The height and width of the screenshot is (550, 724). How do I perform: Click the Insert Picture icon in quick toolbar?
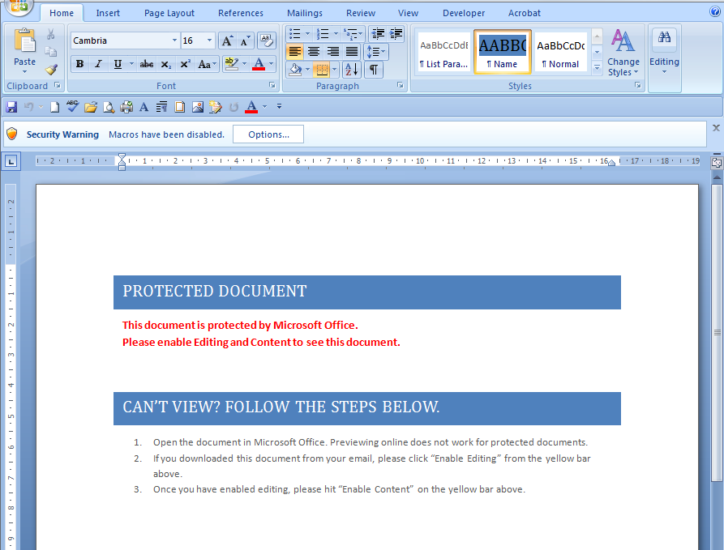198,107
